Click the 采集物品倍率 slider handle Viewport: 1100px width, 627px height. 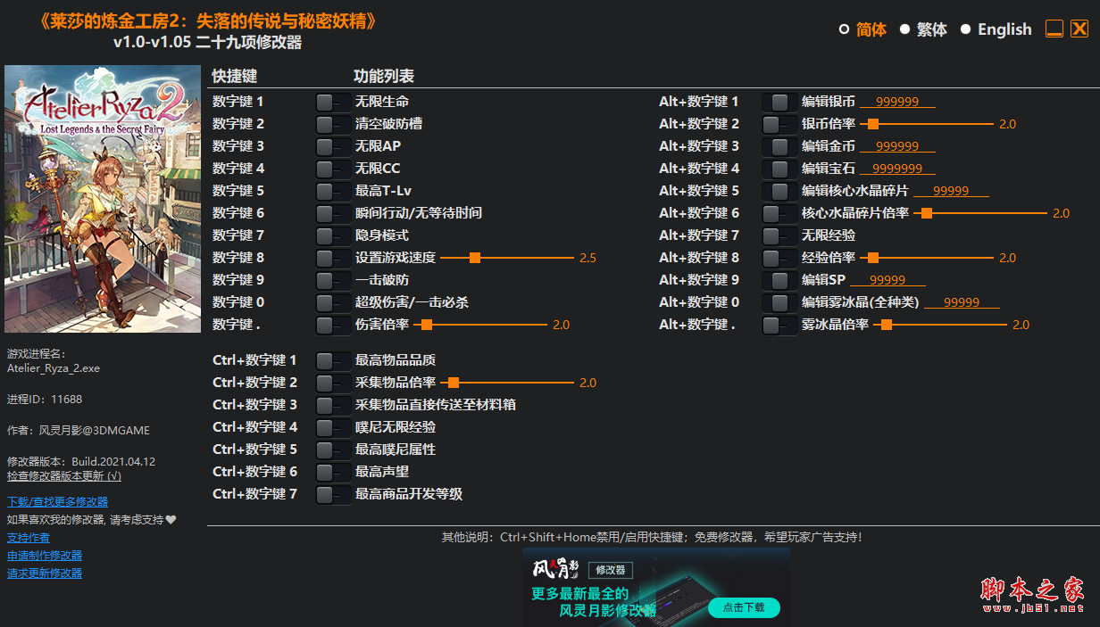point(454,383)
